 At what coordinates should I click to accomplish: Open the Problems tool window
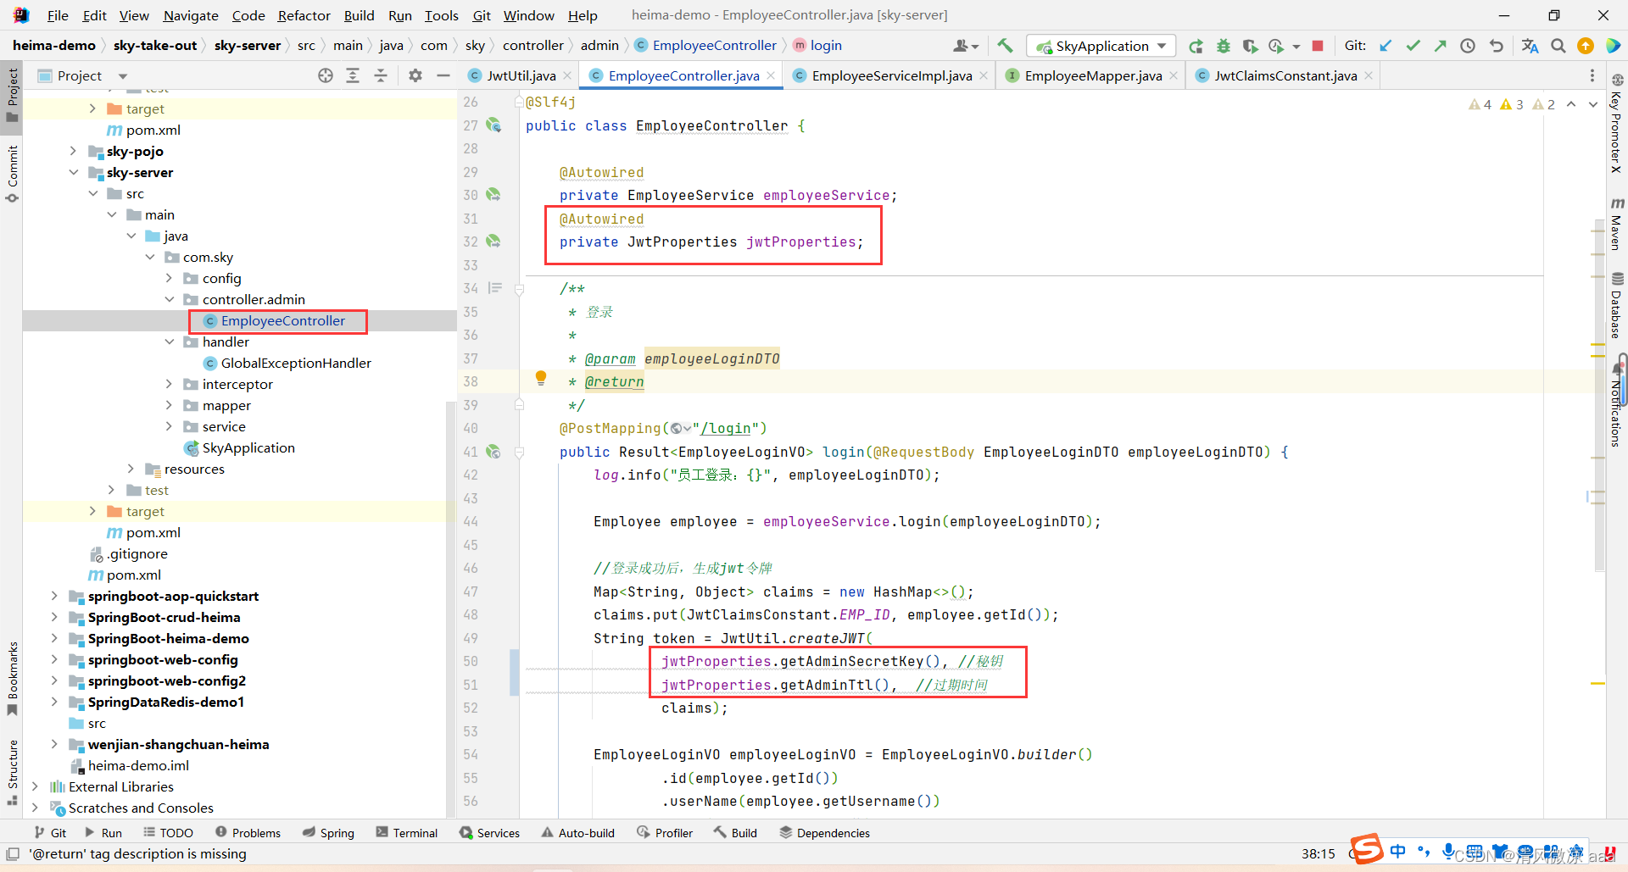(x=248, y=833)
